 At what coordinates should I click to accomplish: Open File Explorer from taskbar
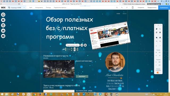[x=7, y=94]
